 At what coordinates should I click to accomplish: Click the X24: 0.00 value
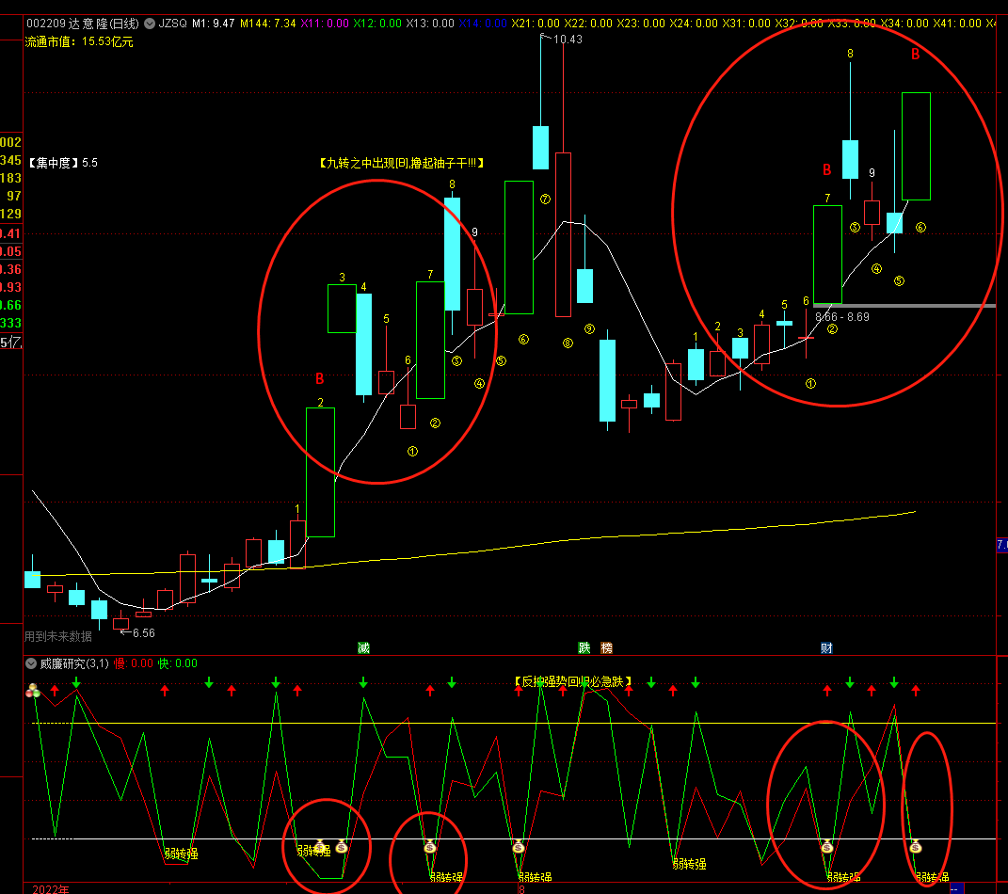point(694,24)
